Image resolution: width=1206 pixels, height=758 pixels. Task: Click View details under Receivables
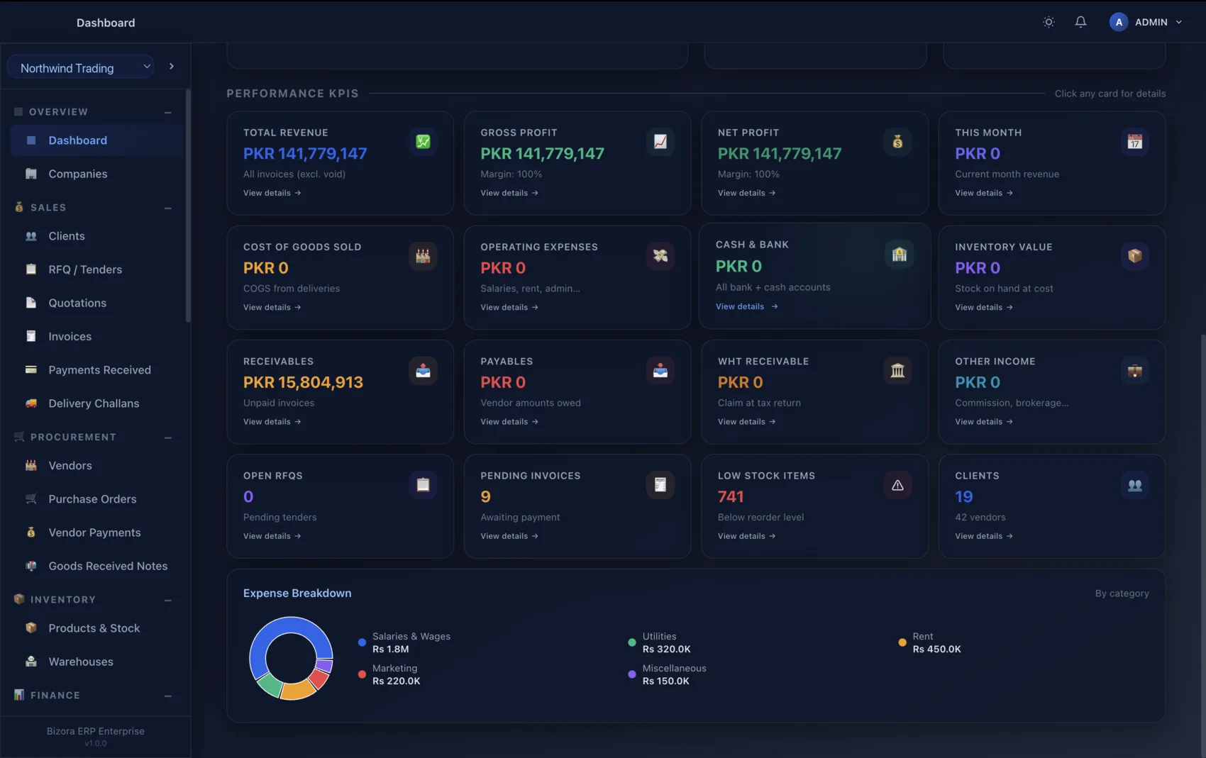point(272,422)
